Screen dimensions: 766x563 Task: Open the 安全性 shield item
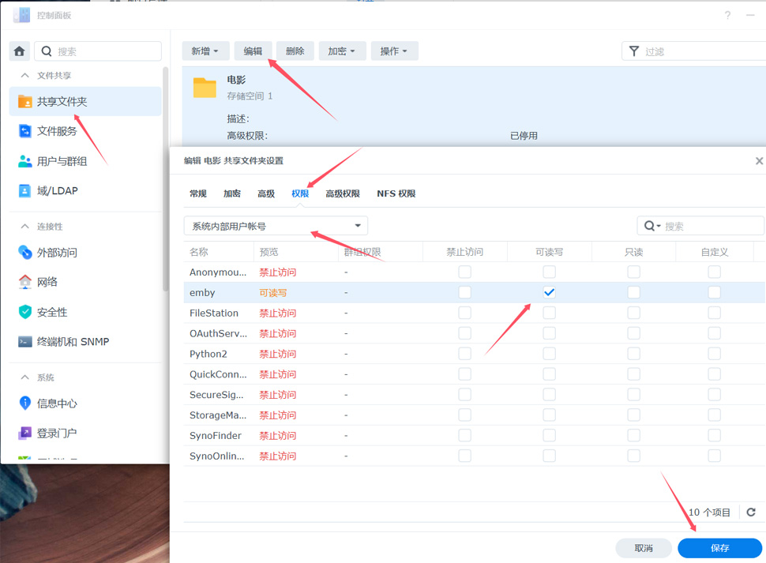point(52,312)
